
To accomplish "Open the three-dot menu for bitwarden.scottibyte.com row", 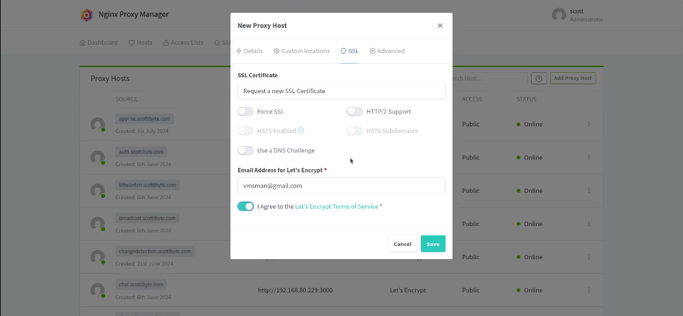I will click(x=589, y=190).
